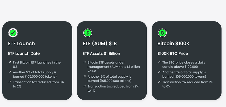Image resolution: width=226 pixels, height=107 pixels.
Task: Click arrow beside tax reduced 2% to 1%
Action: pos(84,86)
